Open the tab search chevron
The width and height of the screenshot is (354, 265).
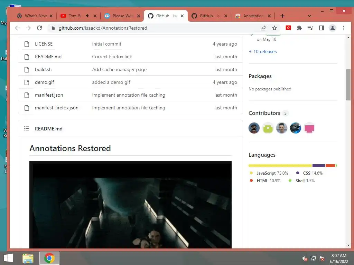[309, 16]
